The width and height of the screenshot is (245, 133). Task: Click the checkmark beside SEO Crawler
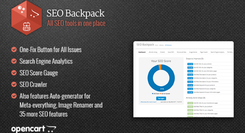(x=14, y=84)
